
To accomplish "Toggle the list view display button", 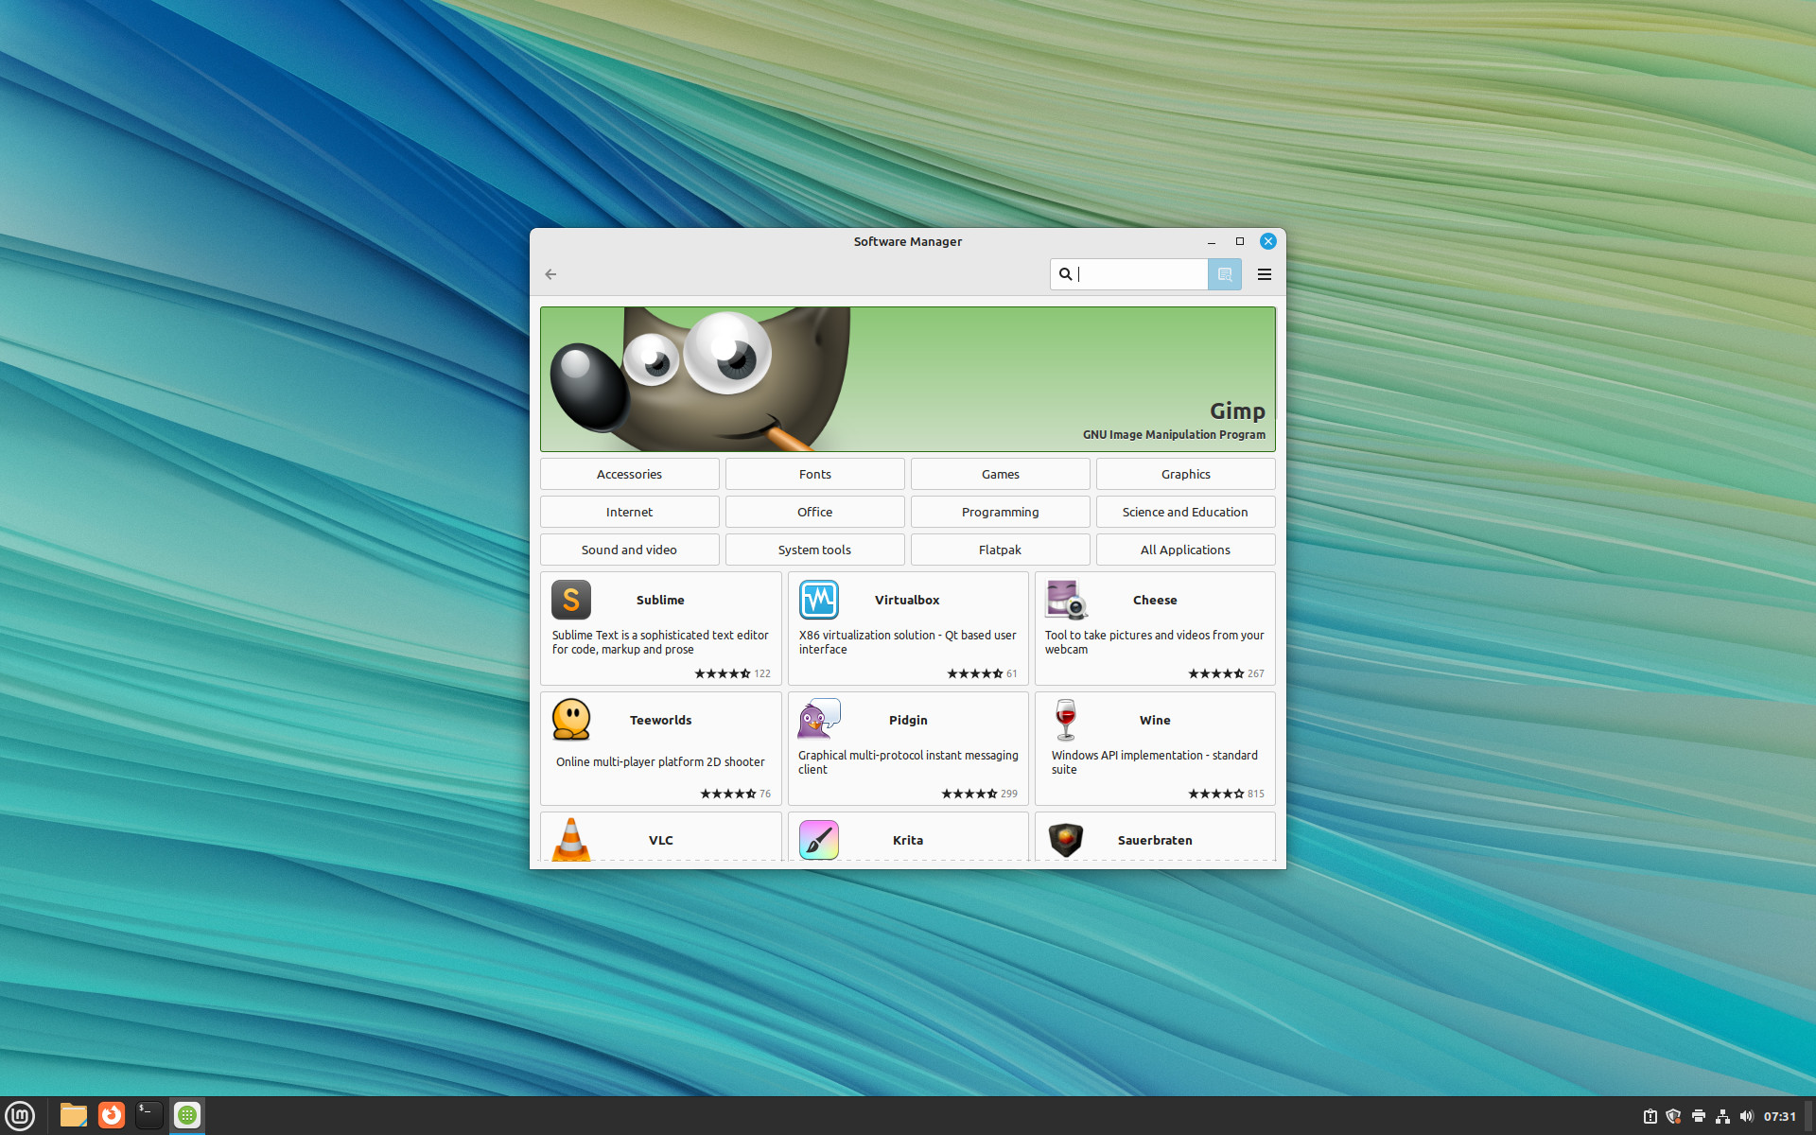I will pyautogui.click(x=1224, y=273).
